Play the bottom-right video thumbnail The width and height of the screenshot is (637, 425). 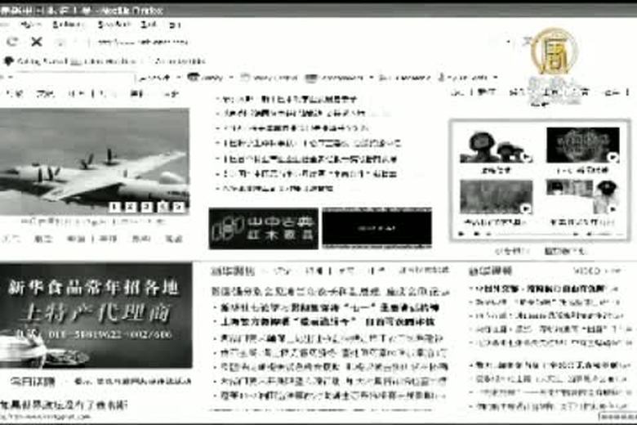[582, 197]
